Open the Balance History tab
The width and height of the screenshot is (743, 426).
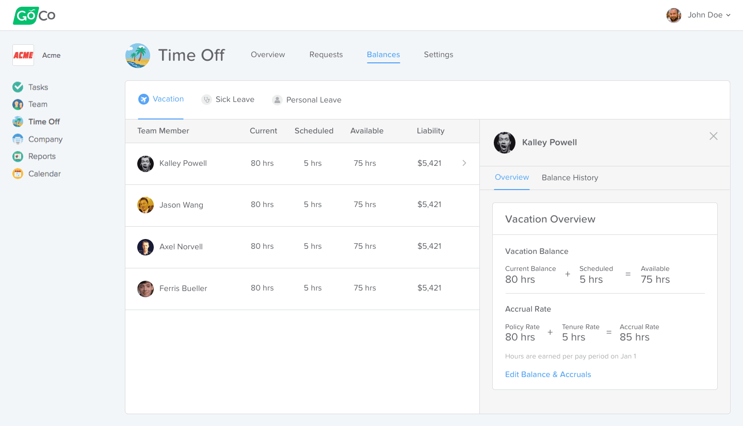[x=570, y=178]
